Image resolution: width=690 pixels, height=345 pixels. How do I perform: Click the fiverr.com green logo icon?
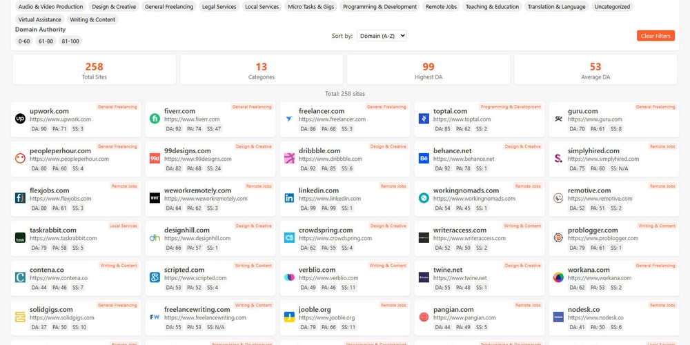tap(155, 119)
